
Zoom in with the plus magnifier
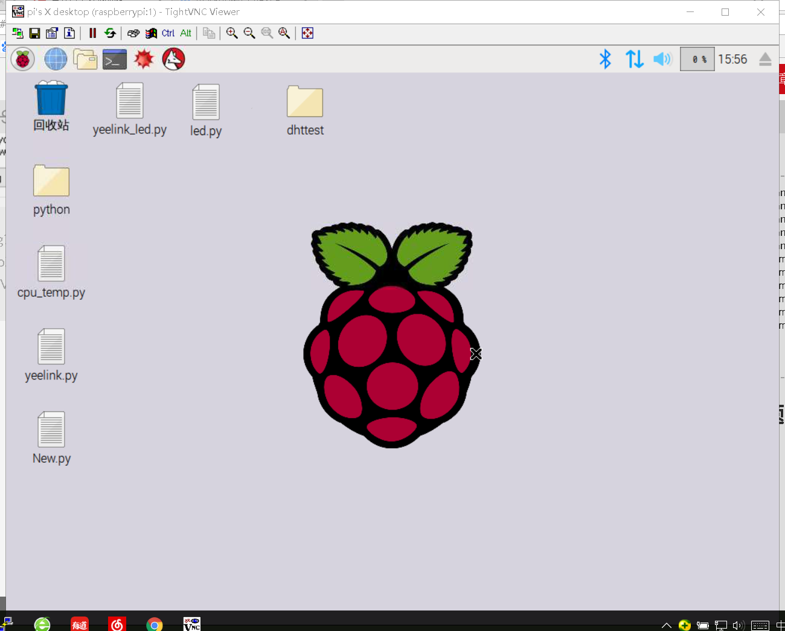(232, 33)
